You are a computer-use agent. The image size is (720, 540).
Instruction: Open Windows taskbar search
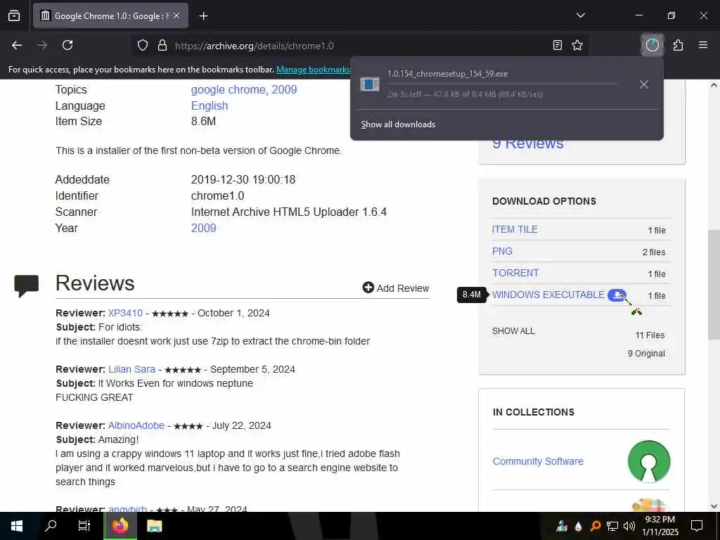[51, 526]
